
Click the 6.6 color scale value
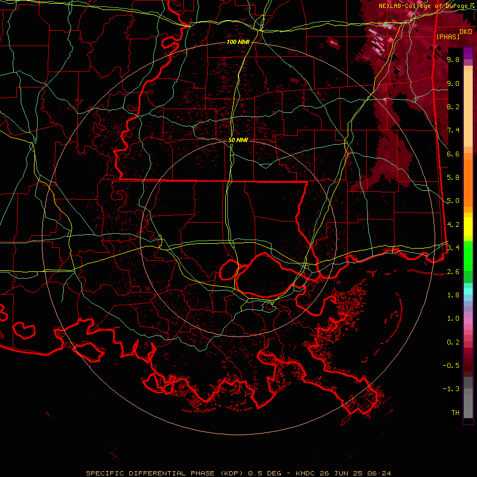point(453,154)
